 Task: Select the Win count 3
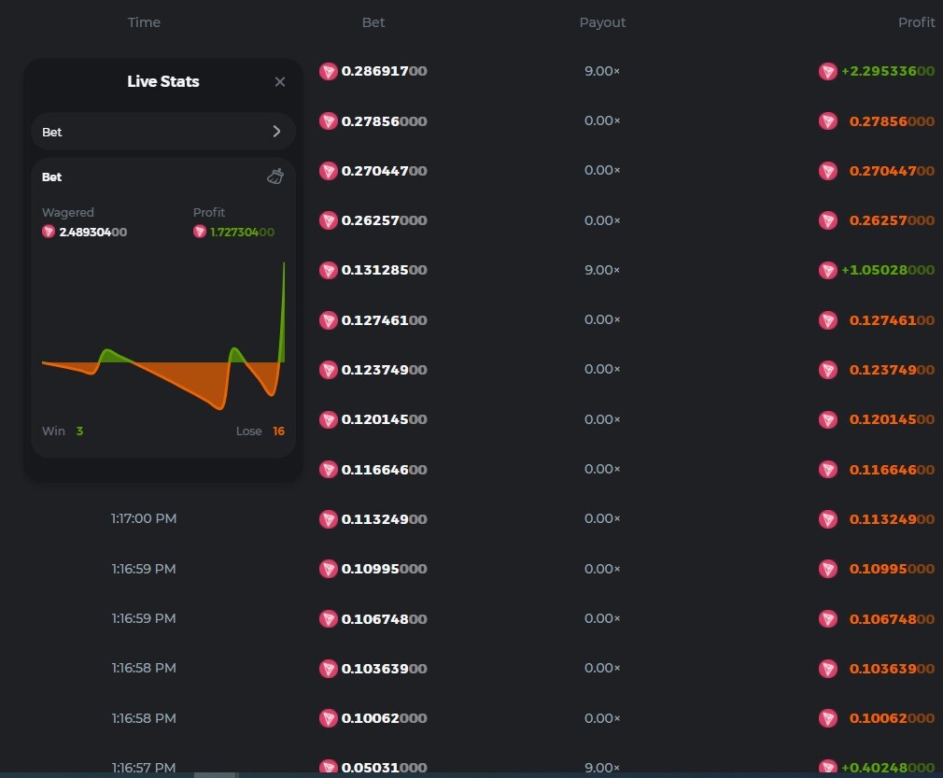[79, 431]
